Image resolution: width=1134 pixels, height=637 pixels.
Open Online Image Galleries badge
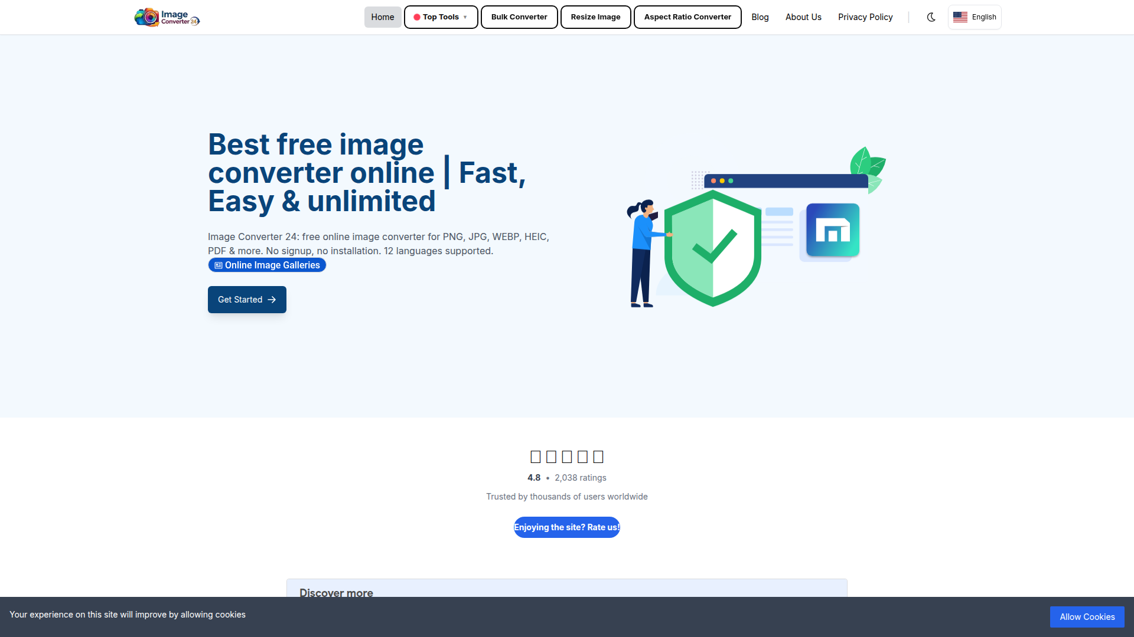267,265
